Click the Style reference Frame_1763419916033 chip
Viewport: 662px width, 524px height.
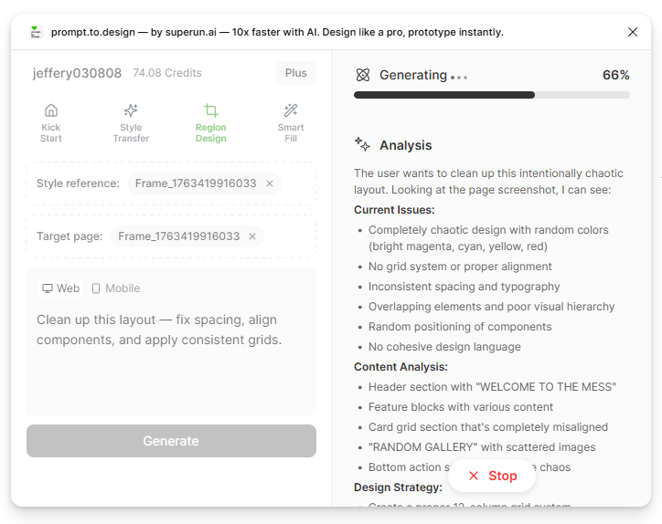(196, 183)
